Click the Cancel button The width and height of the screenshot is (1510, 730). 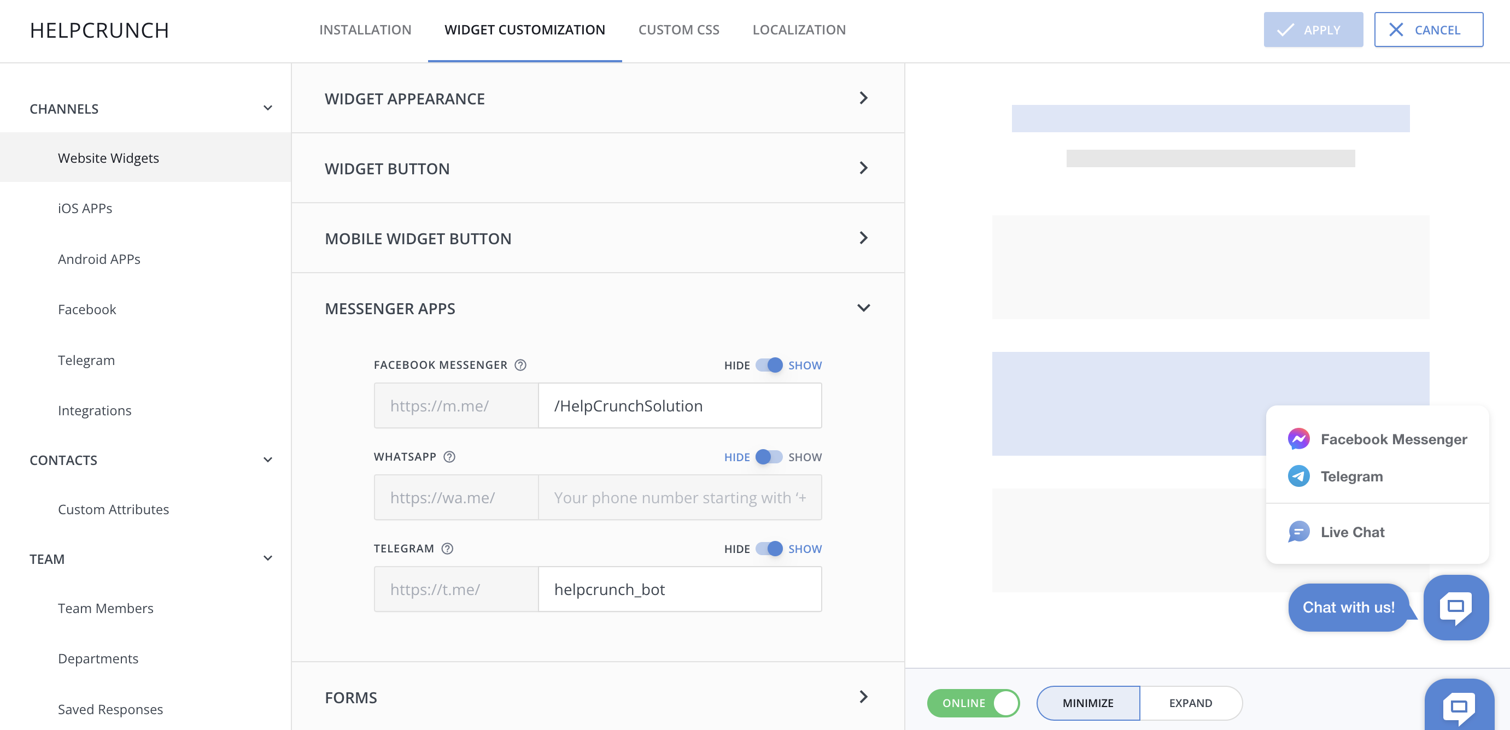(1429, 30)
